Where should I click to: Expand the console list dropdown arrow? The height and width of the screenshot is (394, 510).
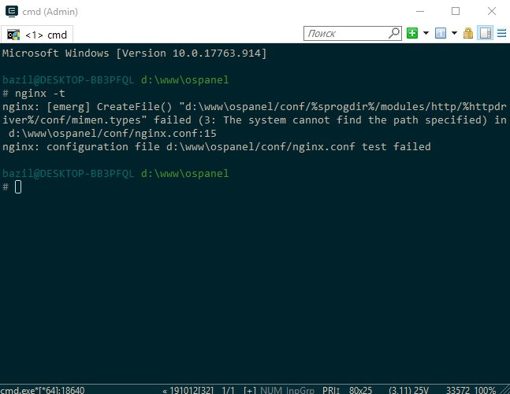pos(454,33)
